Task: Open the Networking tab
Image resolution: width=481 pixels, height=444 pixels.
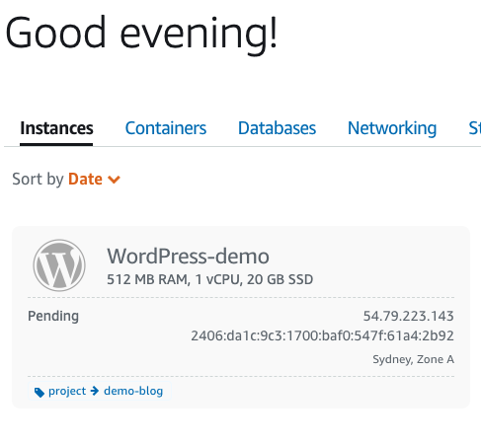Action: pyautogui.click(x=392, y=128)
